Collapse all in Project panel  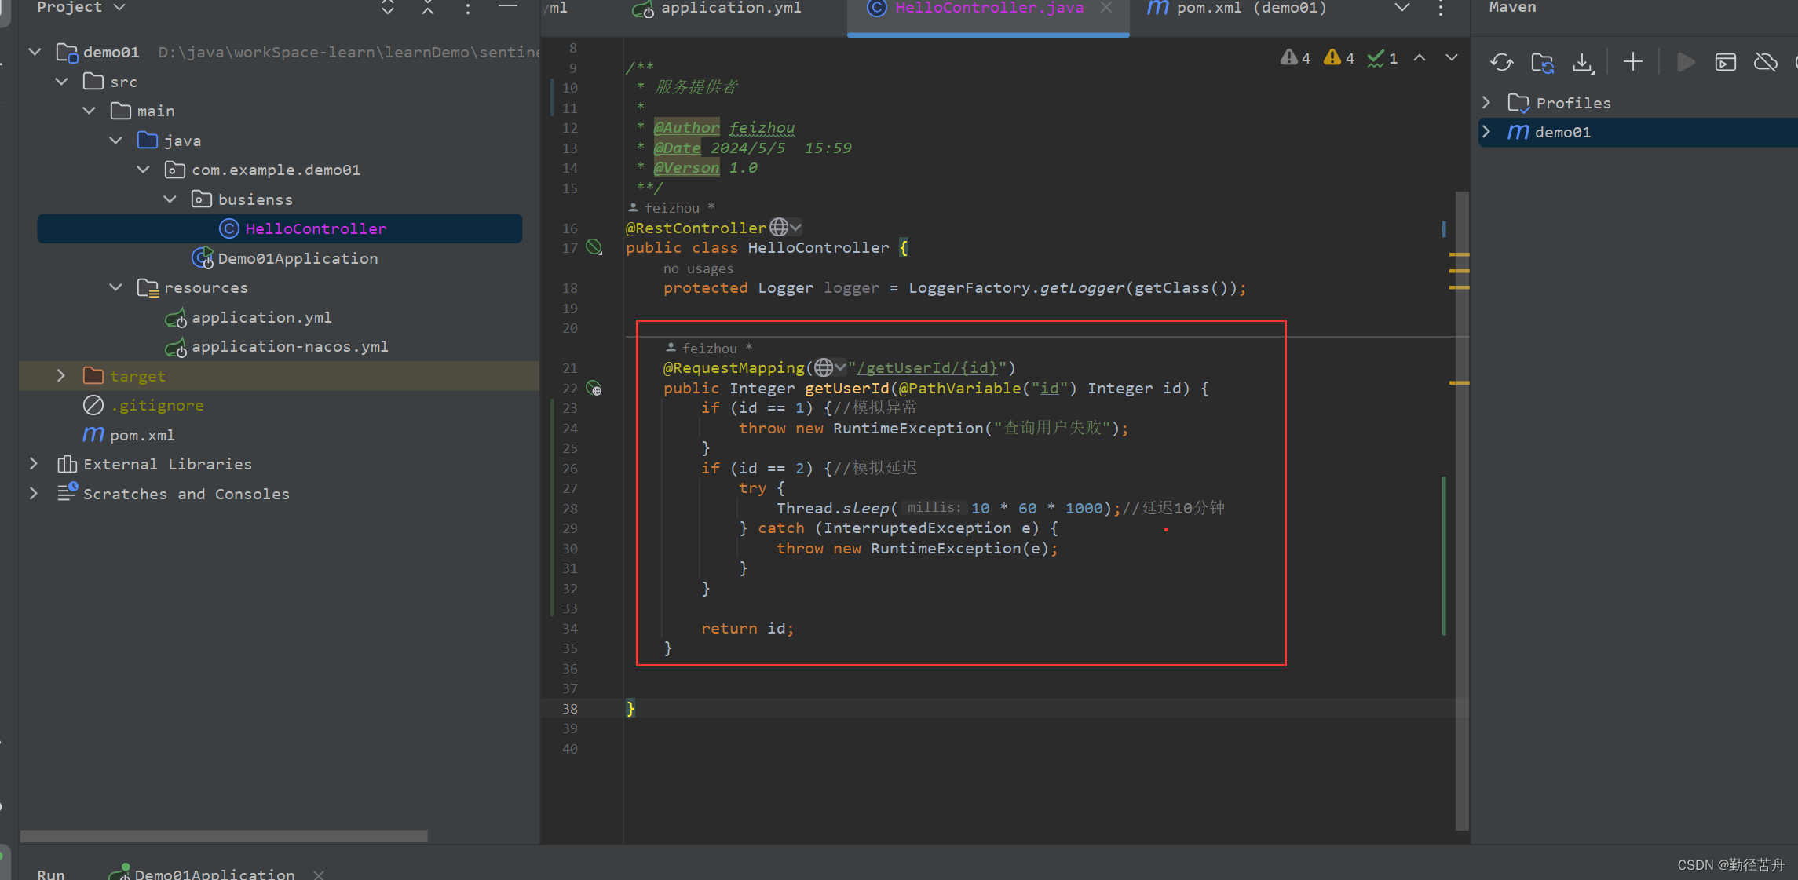428,9
